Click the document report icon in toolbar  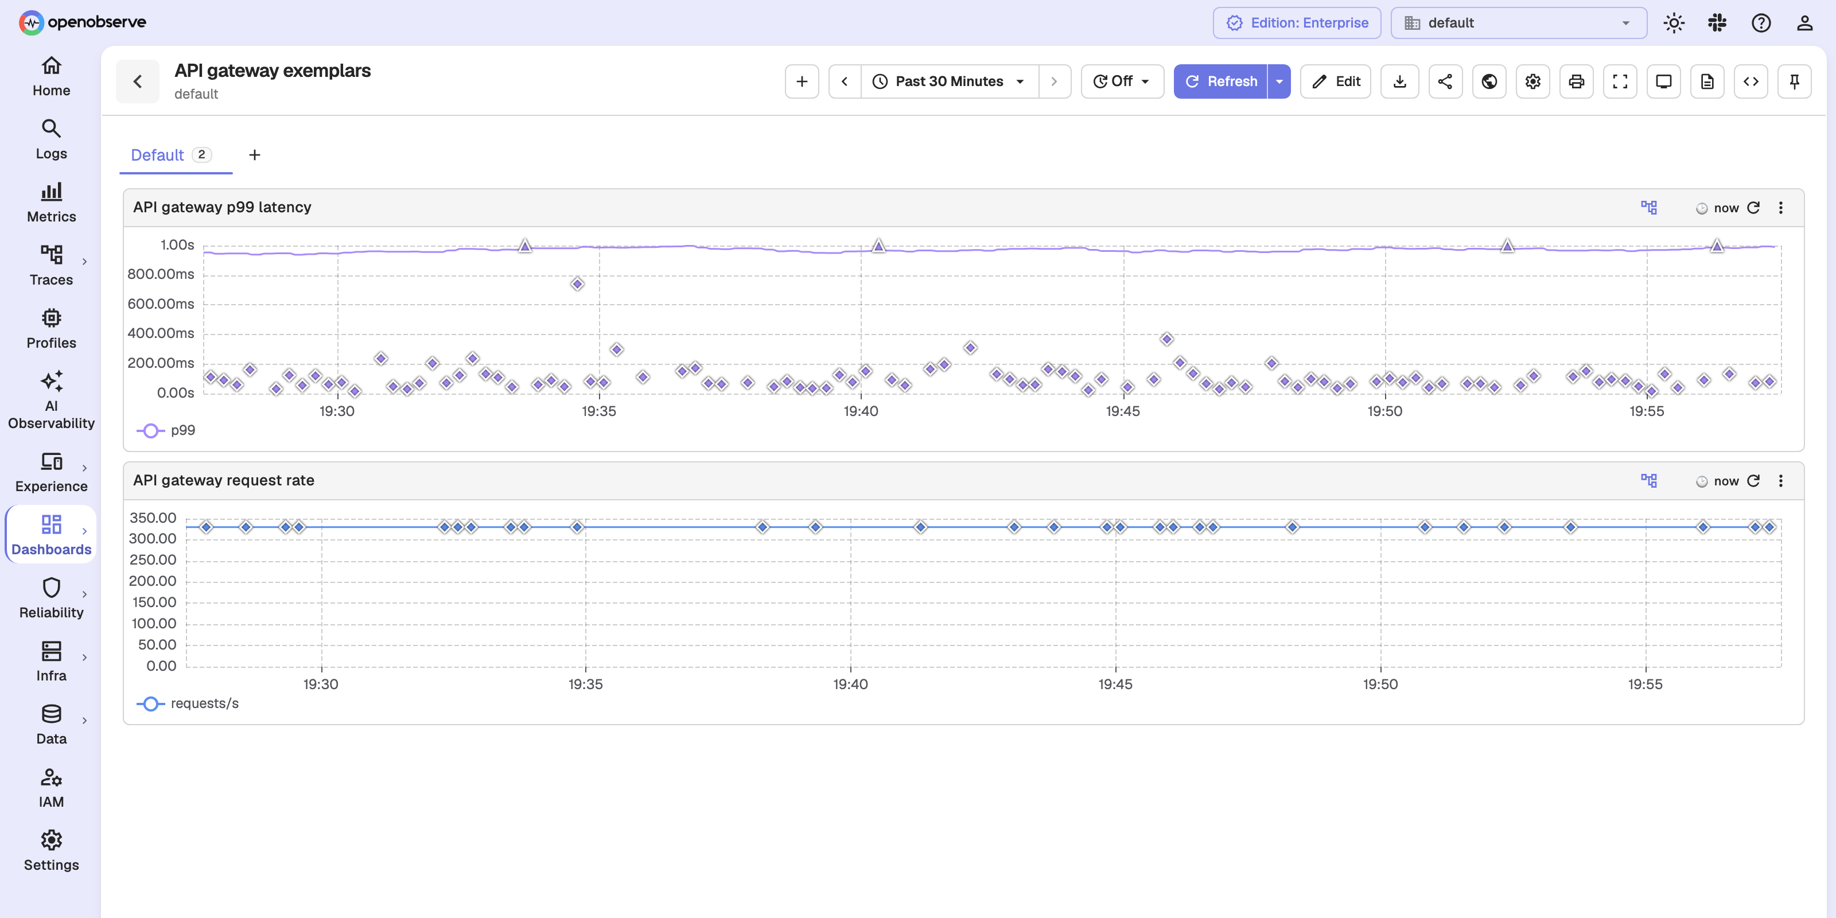[x=1707, y=81]
